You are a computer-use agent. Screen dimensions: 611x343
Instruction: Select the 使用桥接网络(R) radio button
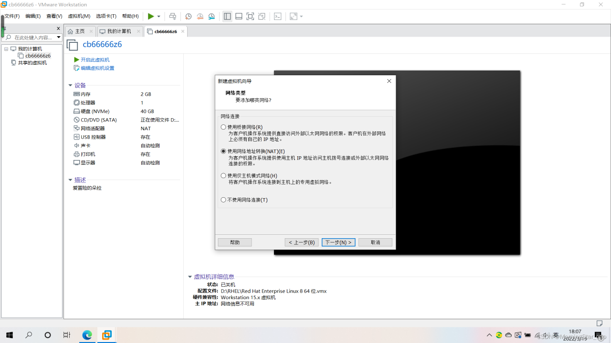[223, 127]
